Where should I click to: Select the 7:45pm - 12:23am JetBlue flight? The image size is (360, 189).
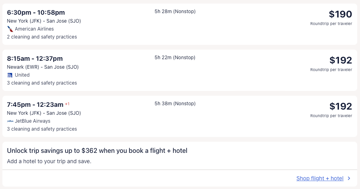(35, 105)
